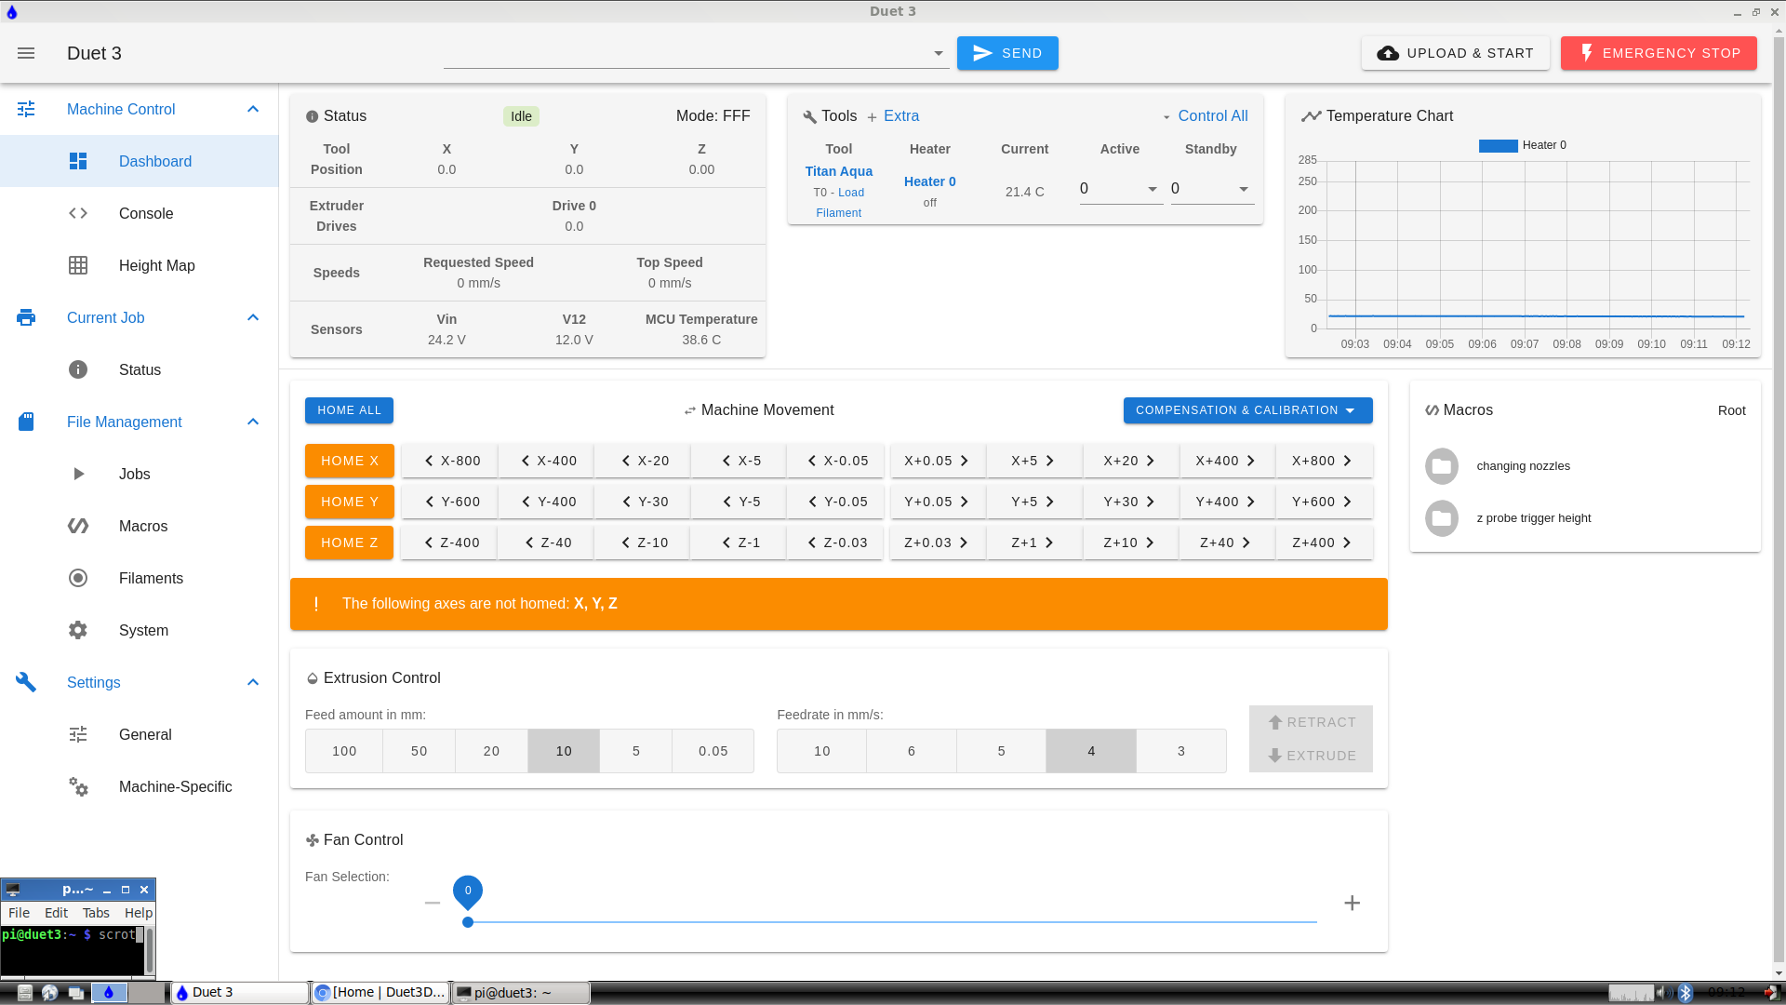Open the Height Map page
Image resolution: width=1786 pixels, height=1005 pixels.
point(140,265)
